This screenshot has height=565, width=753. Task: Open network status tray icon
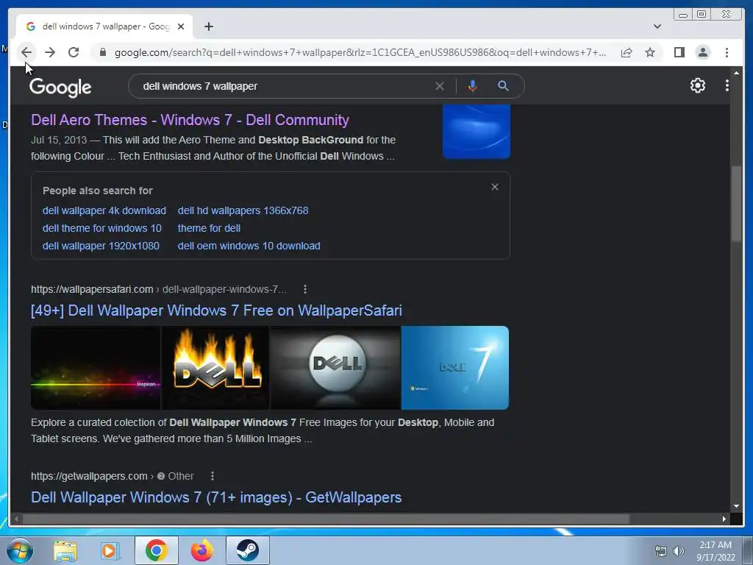pyautogui.click(x=661, y=551)
